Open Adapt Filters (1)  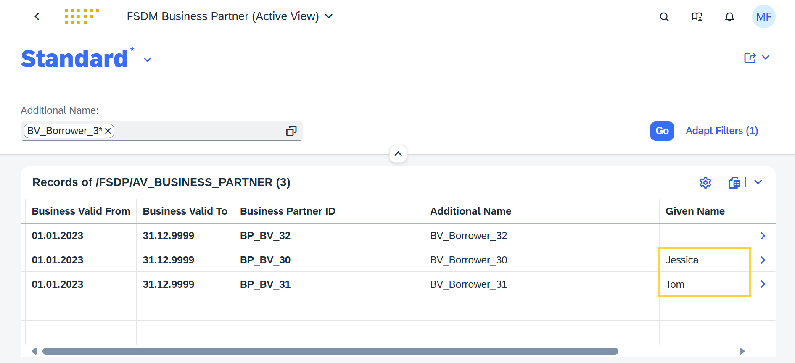point(722,131)
